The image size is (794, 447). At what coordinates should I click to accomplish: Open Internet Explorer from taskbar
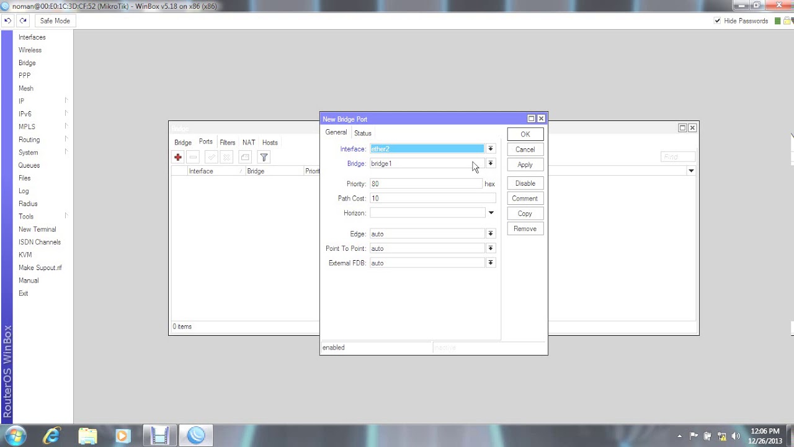pos(51,436)
